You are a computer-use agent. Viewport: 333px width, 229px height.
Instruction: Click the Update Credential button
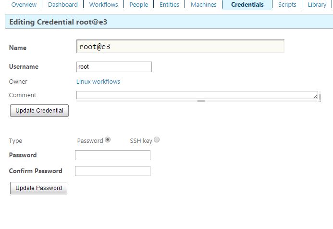click(x=39, y=111)
